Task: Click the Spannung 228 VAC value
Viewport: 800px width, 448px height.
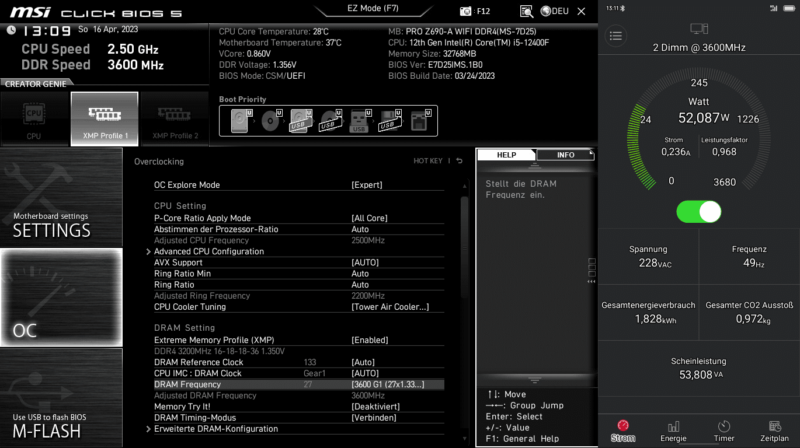Action: pyautogui.click(x=655, y=263)
